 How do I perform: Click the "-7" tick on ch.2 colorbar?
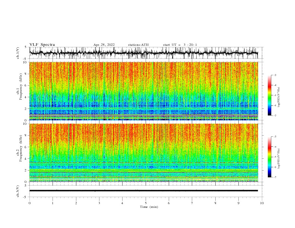[275, 177]
